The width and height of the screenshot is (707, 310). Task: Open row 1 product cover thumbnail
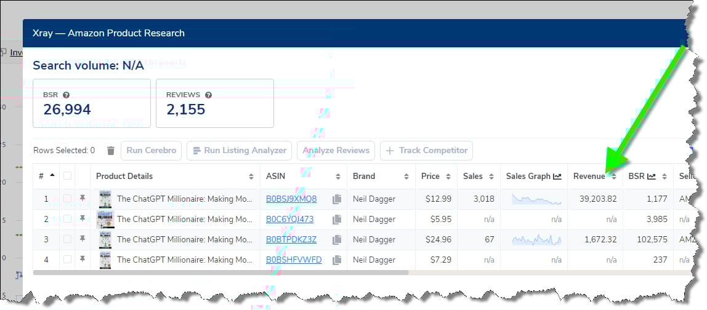105,199
